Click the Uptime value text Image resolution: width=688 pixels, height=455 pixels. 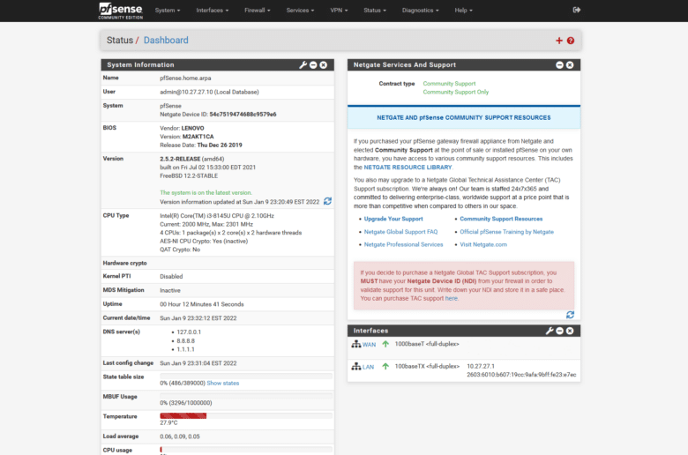(201, 304)
